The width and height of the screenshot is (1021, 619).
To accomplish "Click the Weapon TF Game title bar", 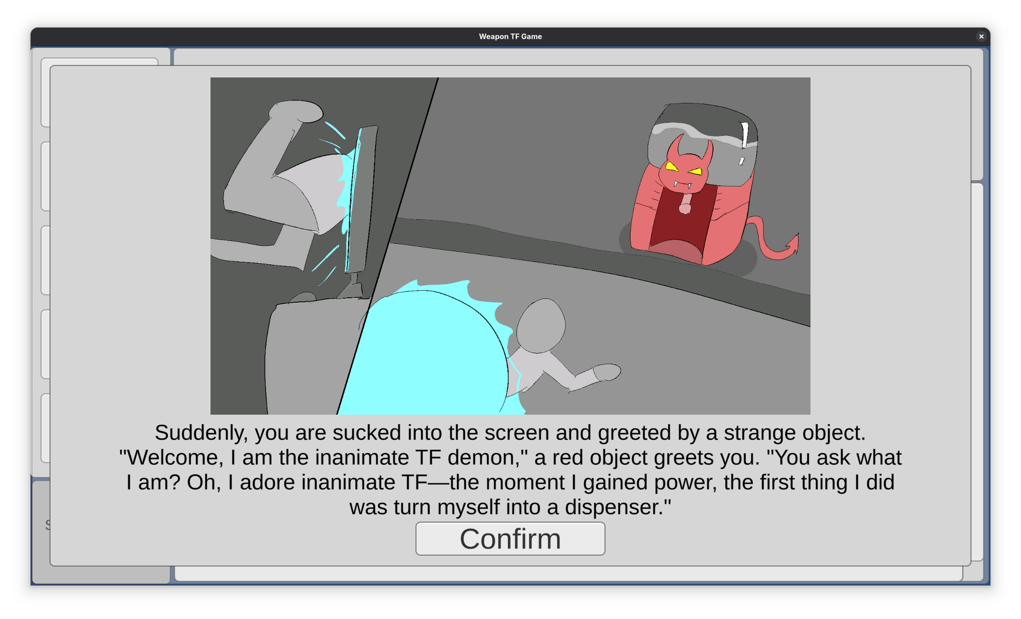I will [x=510, y=36].
